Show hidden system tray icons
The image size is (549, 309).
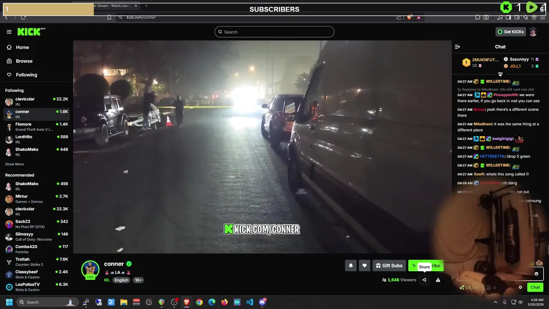(x=495, y=302)
